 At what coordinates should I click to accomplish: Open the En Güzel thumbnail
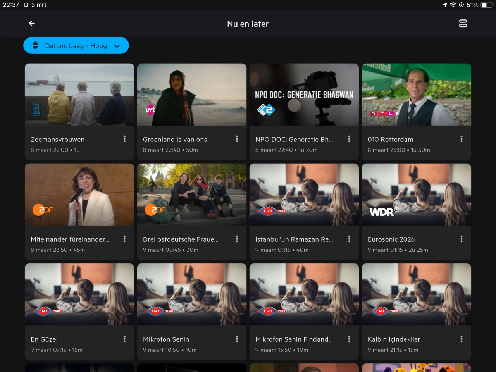point(79,294)
